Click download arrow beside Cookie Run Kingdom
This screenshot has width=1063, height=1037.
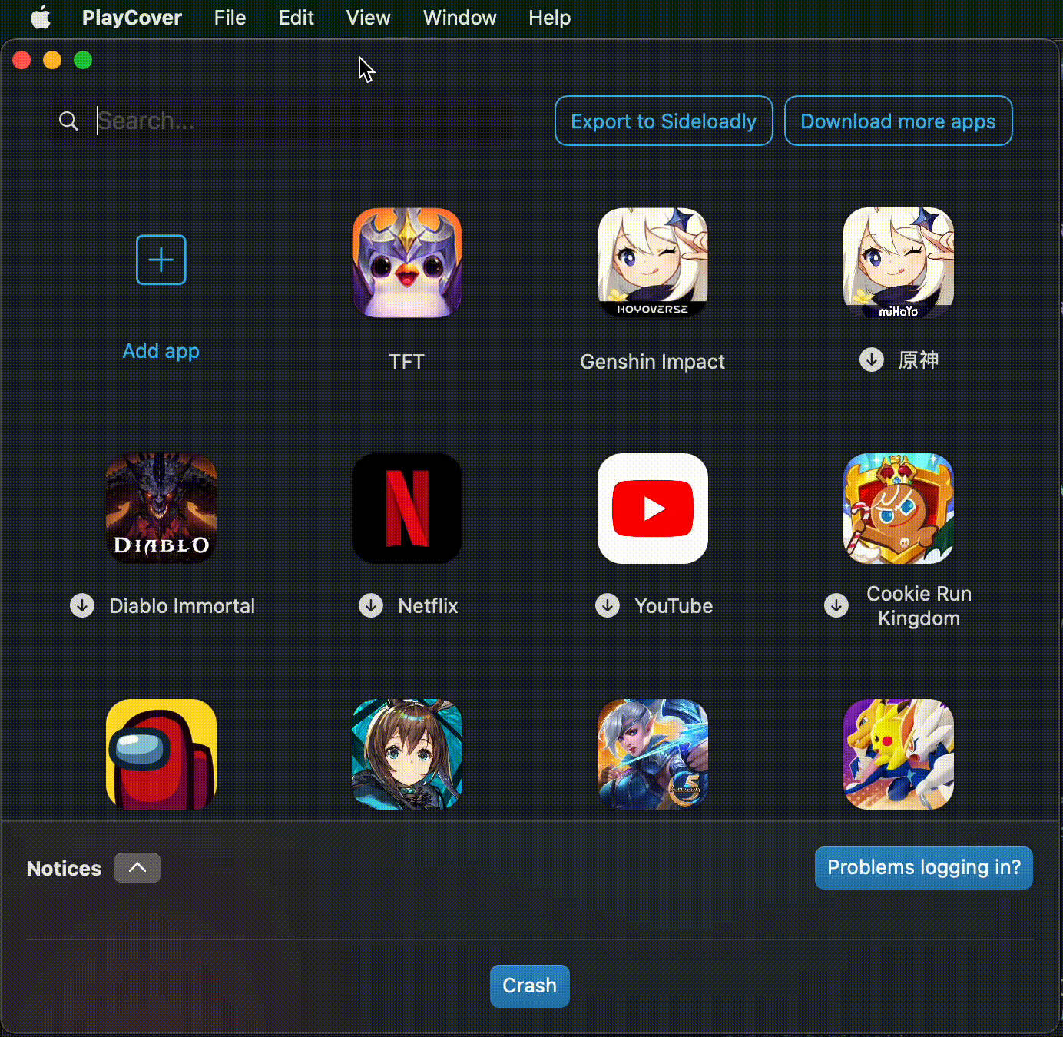836,605
